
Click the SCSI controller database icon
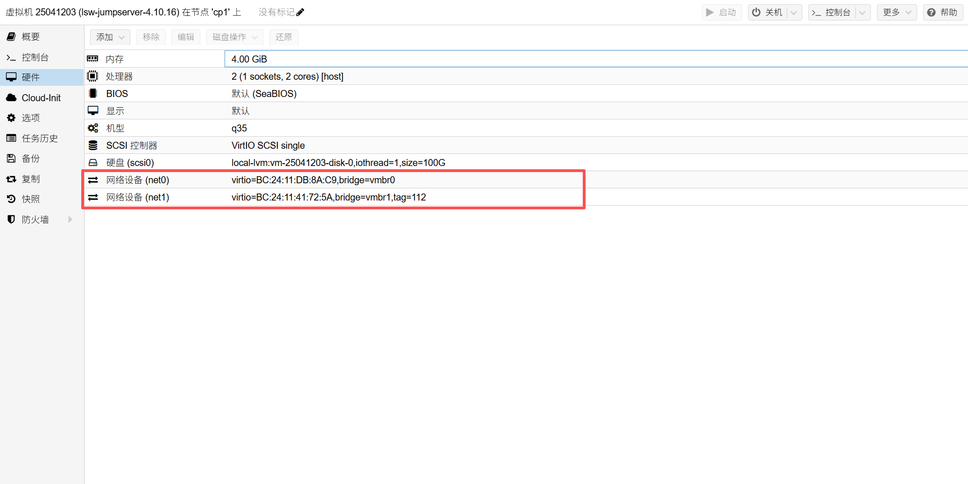point(93,145)
